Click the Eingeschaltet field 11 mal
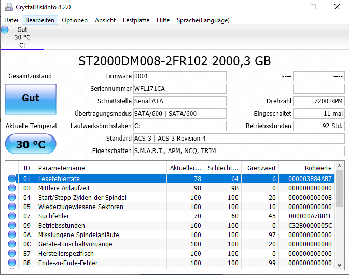The image size is (349, 275). coord(319,114)
